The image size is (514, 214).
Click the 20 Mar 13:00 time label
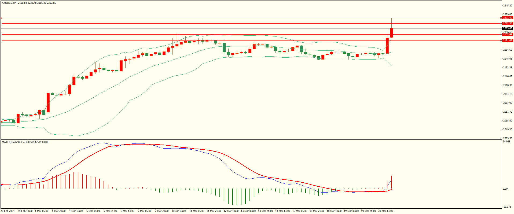386,211
